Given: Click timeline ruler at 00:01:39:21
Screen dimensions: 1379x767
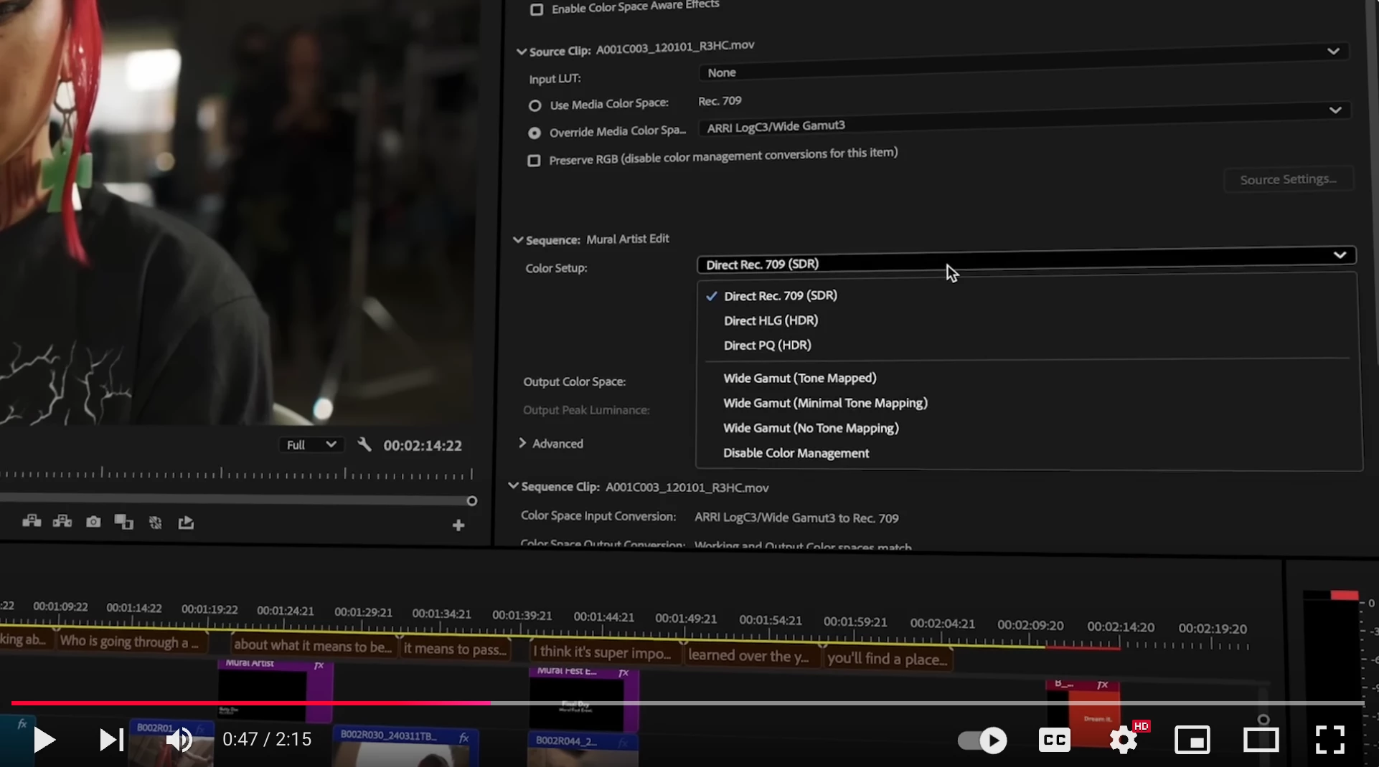Looking at the screenshot, I should 522,616.
